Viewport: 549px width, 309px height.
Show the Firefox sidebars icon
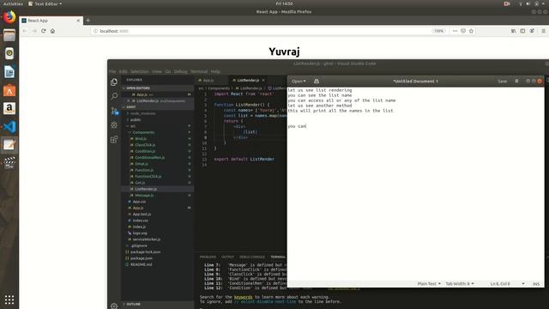coord(522,31)
